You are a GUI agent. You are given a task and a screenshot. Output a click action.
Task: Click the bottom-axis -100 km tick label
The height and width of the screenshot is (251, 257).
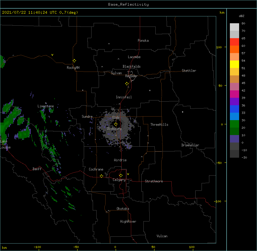tap(37, 247)
